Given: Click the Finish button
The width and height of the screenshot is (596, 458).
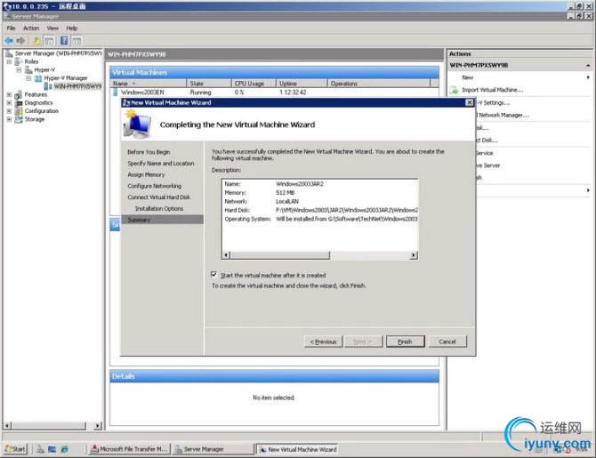Looking at the screenshot, I should tap(405, 341).
